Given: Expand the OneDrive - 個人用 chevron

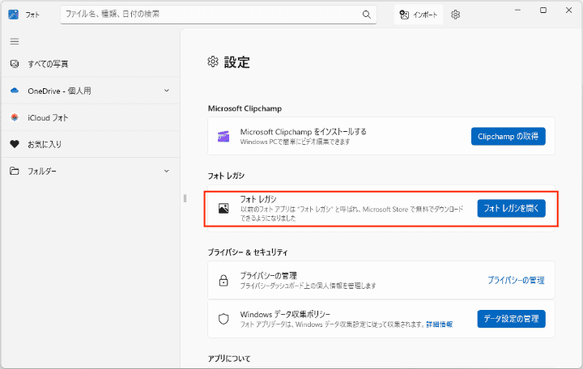Looking at the screenshot, I should pyautogui.click(x=167, y=91).
